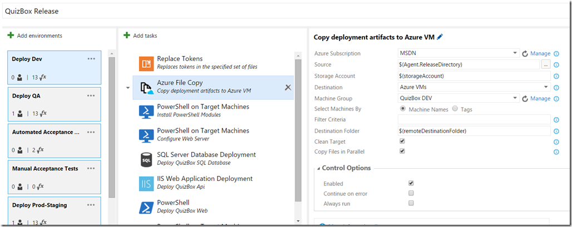Select the Deploy QA environment
The height and width of the screenshot is (227, 572).
(x=54, y=104)
